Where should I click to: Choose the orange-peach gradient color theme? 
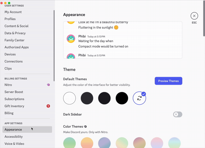(x=87, y=143)
